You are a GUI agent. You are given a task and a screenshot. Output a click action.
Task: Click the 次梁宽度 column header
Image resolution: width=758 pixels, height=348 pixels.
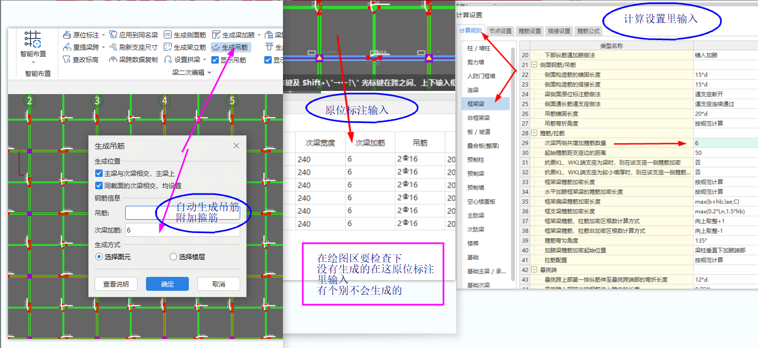coord(320,143)
